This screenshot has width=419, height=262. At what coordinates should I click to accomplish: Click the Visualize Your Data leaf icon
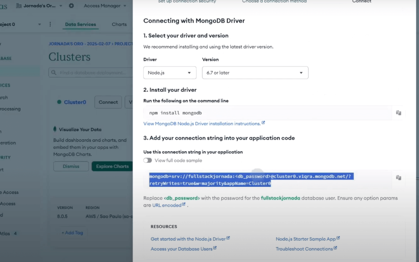click(x=55, y=130)
